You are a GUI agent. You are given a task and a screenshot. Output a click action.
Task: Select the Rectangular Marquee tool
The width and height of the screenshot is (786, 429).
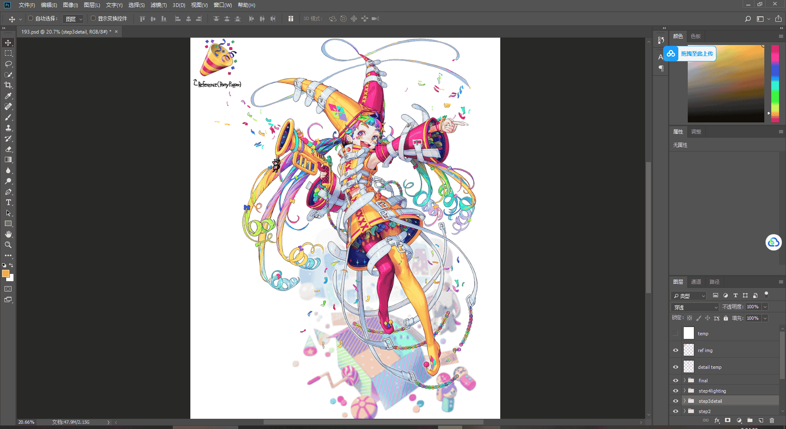[8, 54]
